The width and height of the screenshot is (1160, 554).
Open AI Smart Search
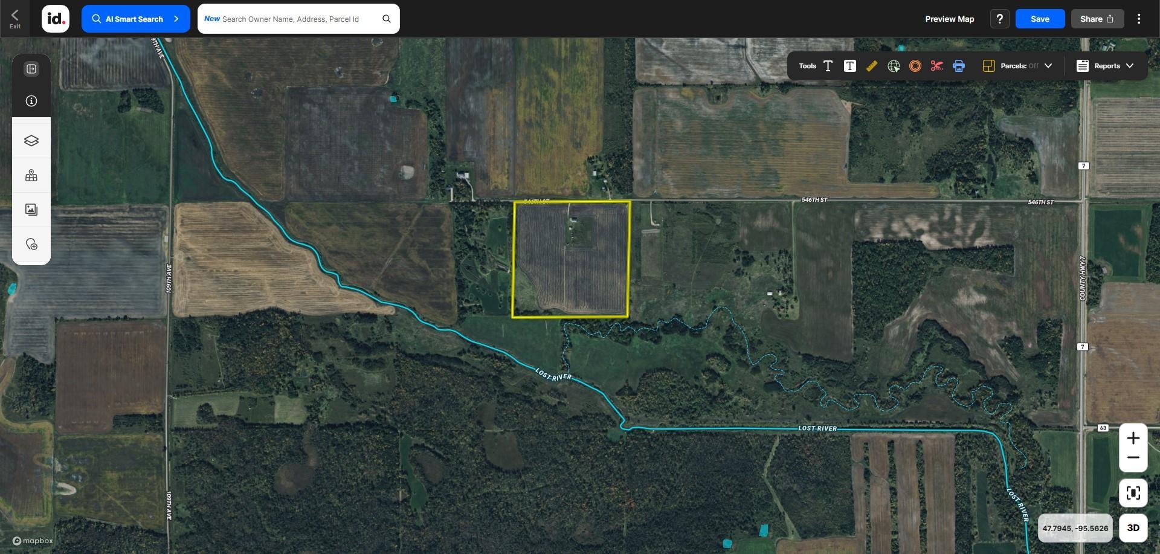click(x=135, y=19)
